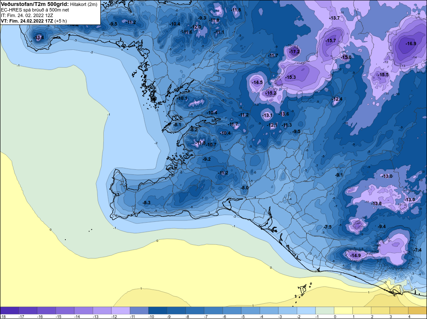The height and width of the screenshot is (319, 427).
Task: Click legend swatch between -18 and -17
Action: click(x=9, y=310)
